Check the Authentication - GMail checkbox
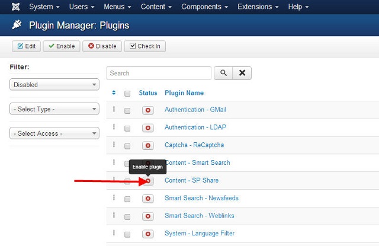The height and width of the screenshot is (246, 379). (x=127, y=111)
